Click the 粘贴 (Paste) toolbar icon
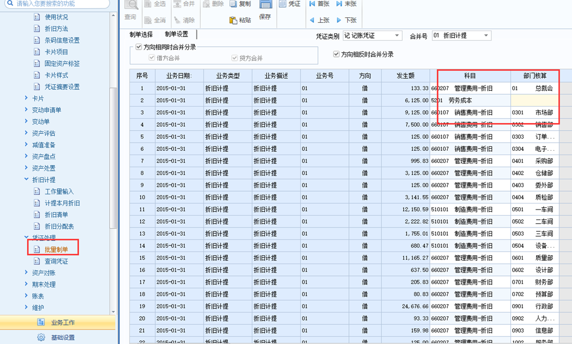The width and height of the screenshot is (572, 344). click(x=240, y=20)
